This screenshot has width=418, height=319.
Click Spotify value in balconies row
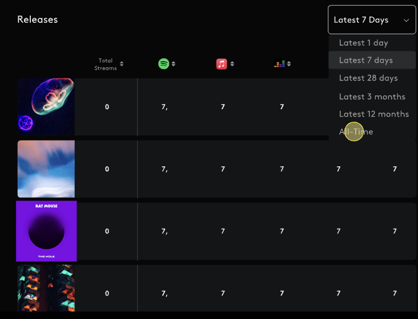(164, 294)
